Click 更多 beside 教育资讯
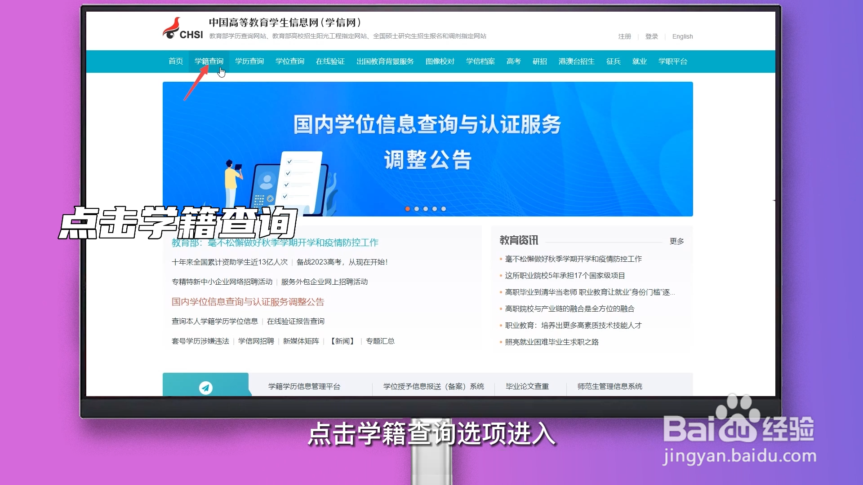The height and width of the screenshot is (485, 863). coord(676,241)
